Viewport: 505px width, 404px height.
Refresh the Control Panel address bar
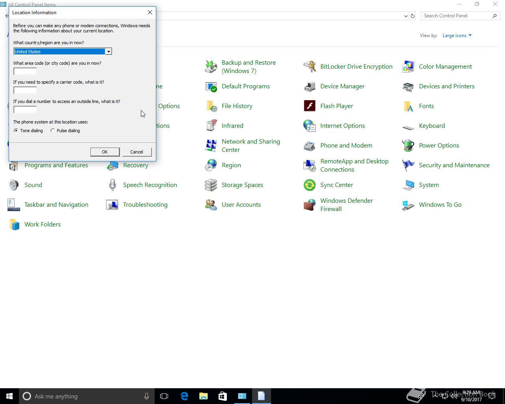(x=413, y=16)
